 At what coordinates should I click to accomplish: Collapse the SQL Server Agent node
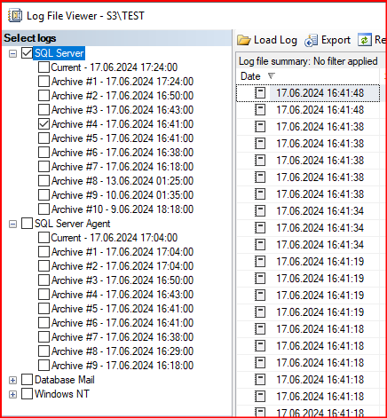pos(12,224)
